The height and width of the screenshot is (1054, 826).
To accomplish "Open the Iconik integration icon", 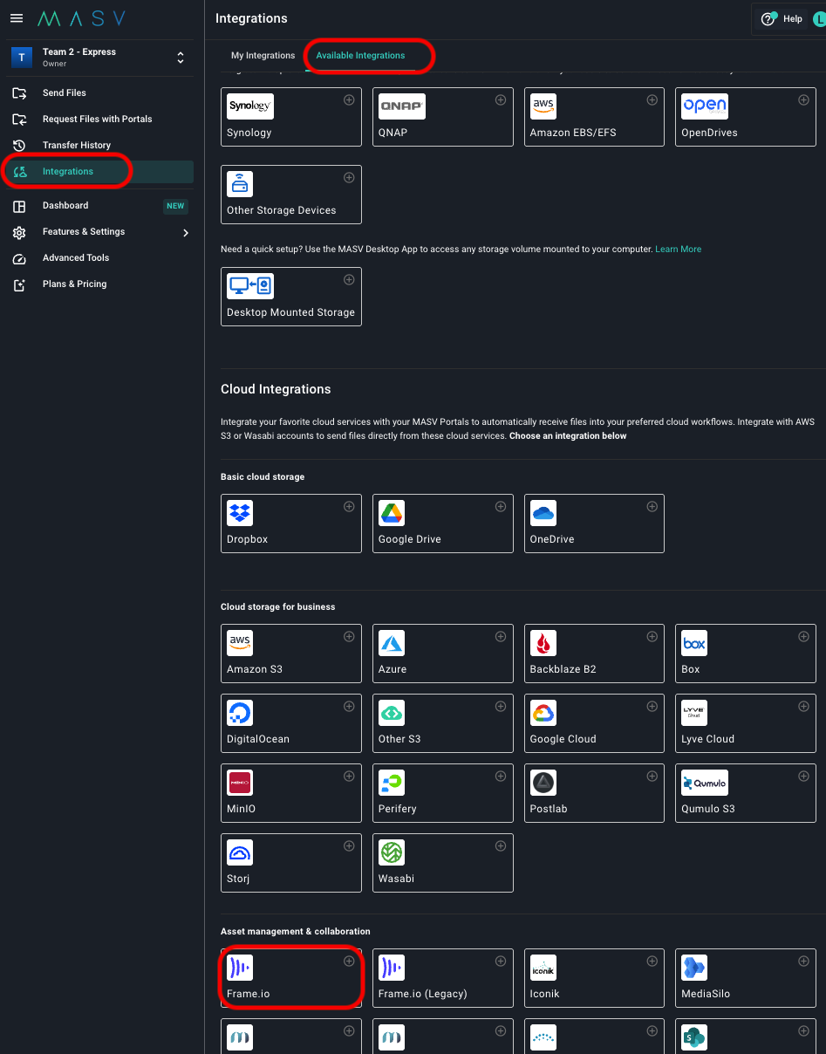I will tap(542, 968).
